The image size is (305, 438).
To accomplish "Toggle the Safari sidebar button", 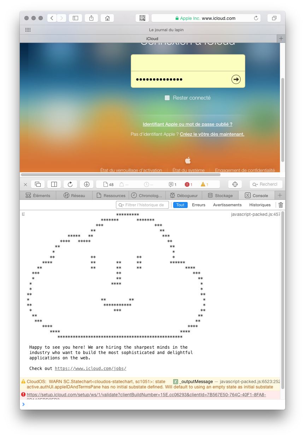I will 75,18.
